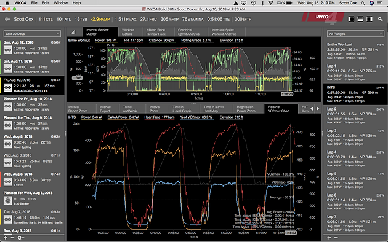Add a range with the plus icon

point(329,238)
